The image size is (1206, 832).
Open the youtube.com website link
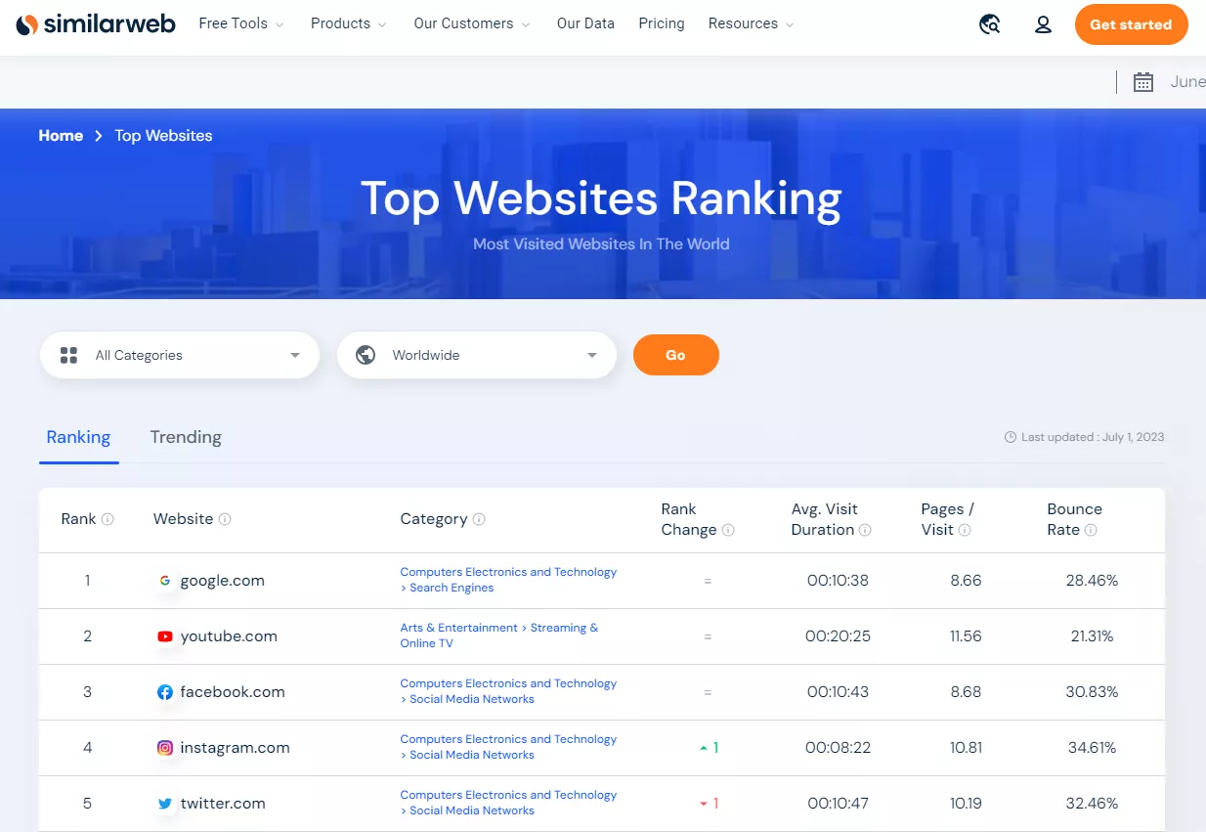(229, 636)
